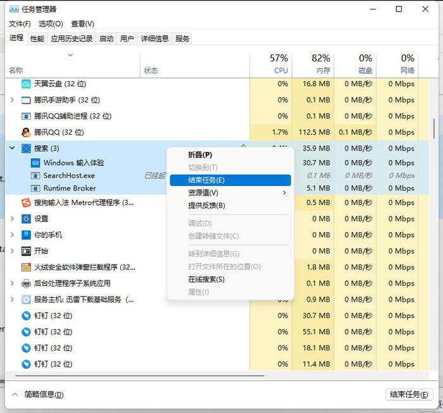This screenshot has height=413, width=443.
Task: Expand the 服务主机 迅雷下载基础服务 group
Action: tap(12, 299)
